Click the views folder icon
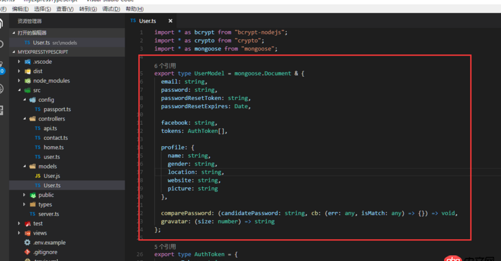Image resolution: width=501 pixels, height=261 pixels. [28, 233]
